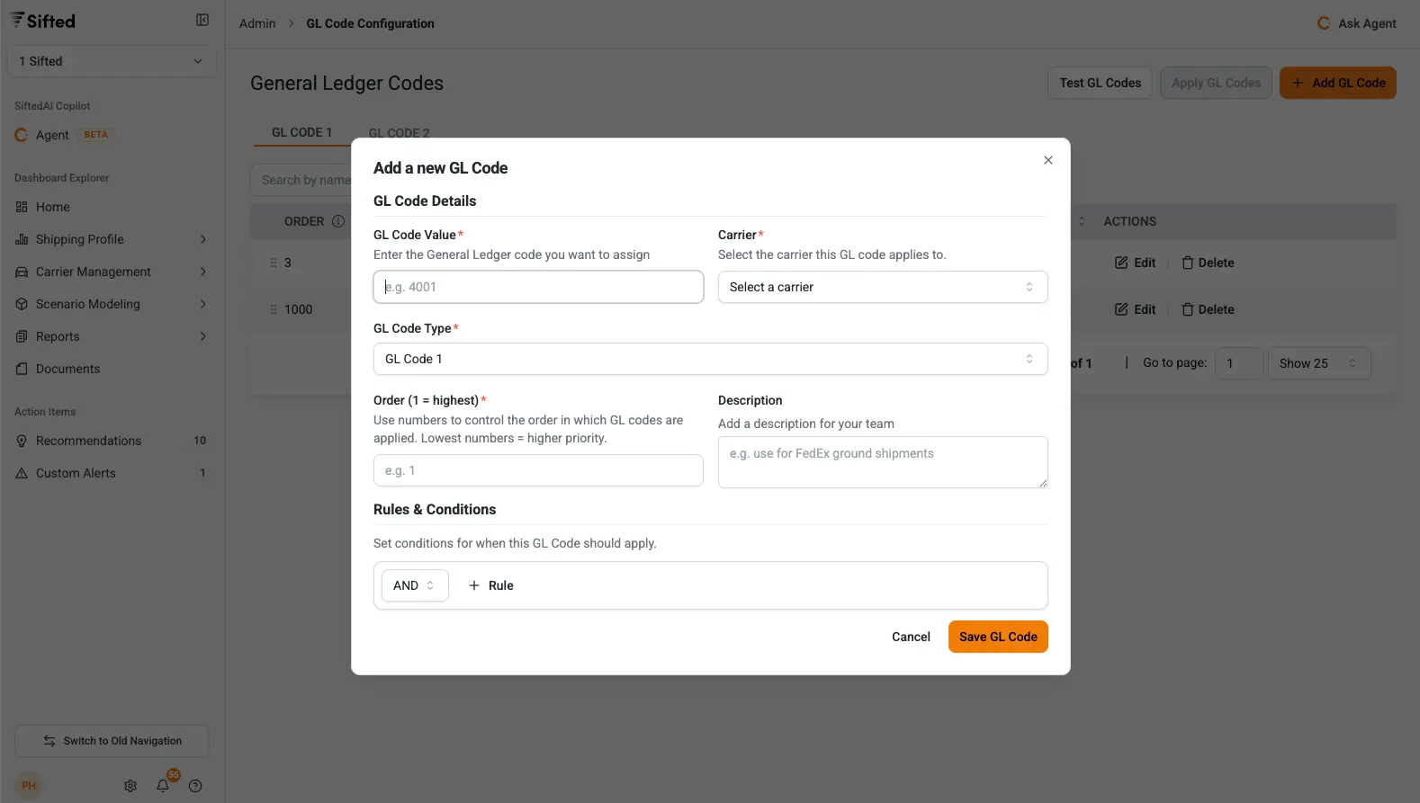1420x803 pixels.
Task: Go to Reports in sidebar
Action: (x=58, y=336)
